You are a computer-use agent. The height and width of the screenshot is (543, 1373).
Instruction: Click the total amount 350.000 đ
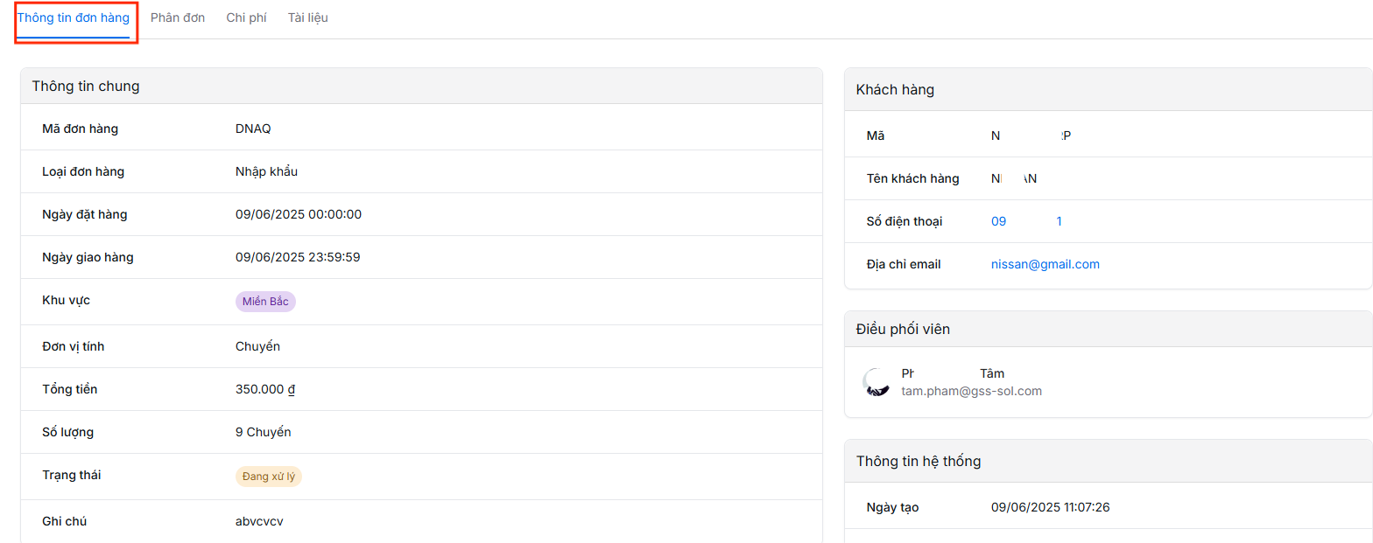[265, 390]
